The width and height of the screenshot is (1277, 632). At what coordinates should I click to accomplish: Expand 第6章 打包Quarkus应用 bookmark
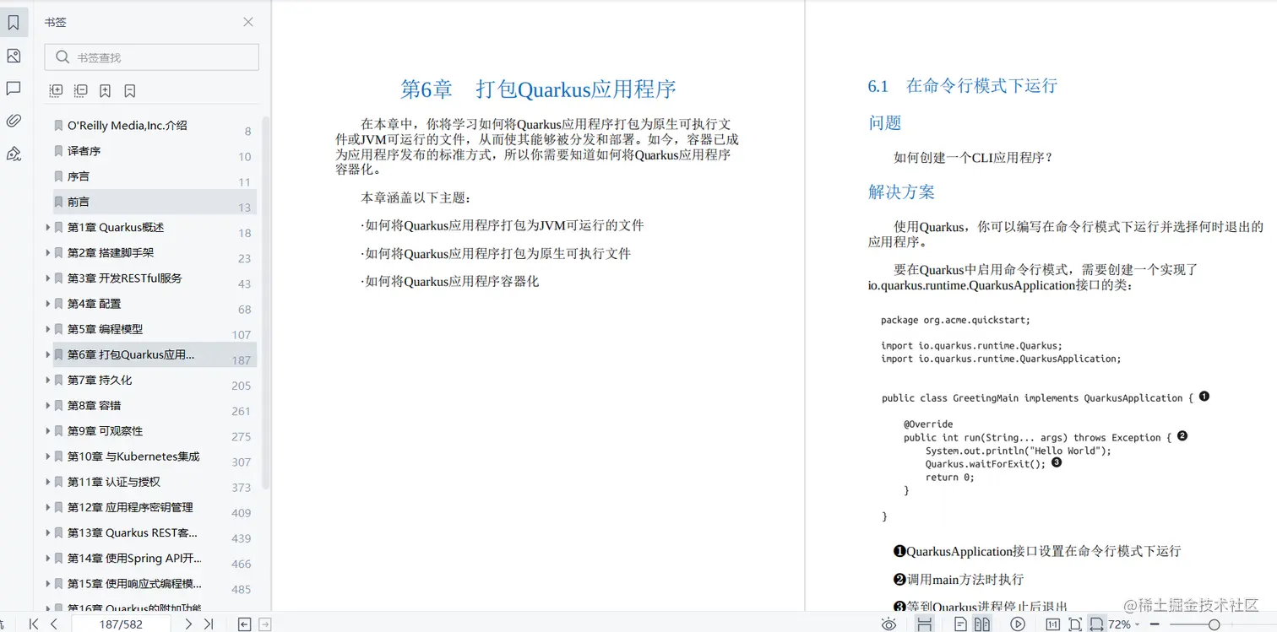pos(48,354)
